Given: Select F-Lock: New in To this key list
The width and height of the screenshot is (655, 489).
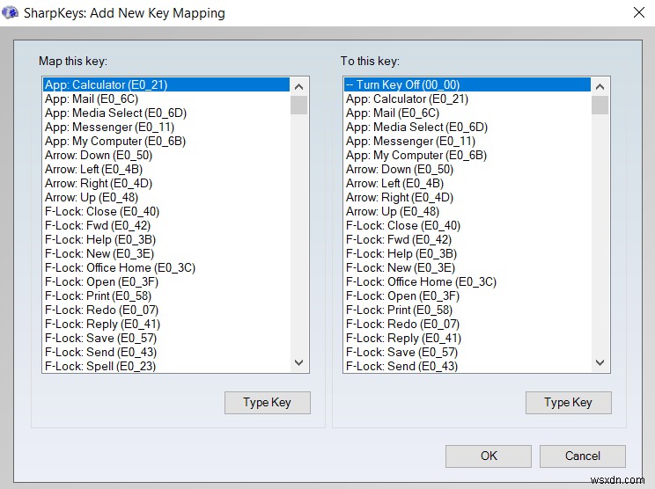Looking at the screenshot, I should [467, 268].
